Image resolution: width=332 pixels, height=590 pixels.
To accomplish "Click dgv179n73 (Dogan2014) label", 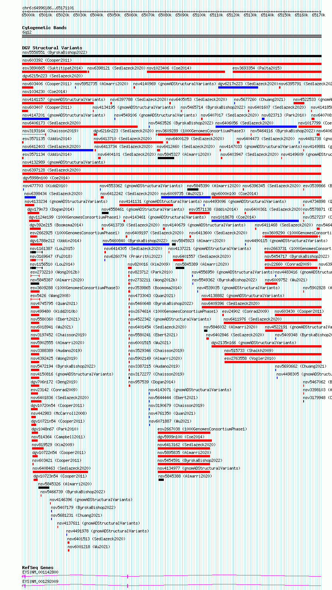I will click(x=51, y=209).
